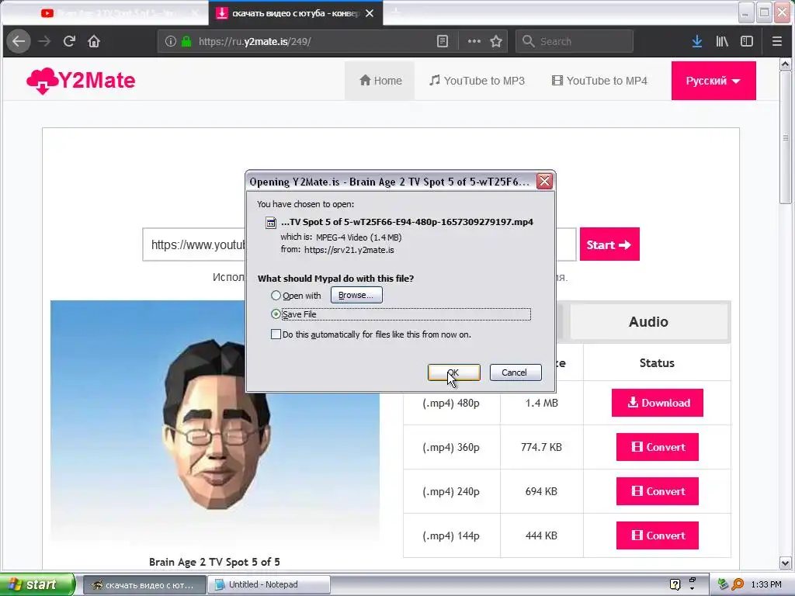Viewport: 795px width, 596px height.
Task: Switch to Untitled - Notepad in taskbar
Action: coord(269,584)
